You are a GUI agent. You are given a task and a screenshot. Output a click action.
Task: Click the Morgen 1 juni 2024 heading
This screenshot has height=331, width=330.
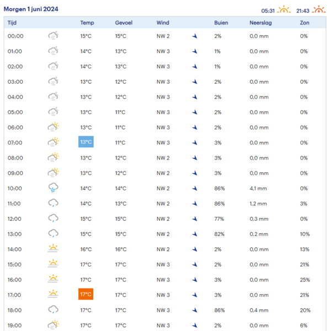(x=31, y=9)
